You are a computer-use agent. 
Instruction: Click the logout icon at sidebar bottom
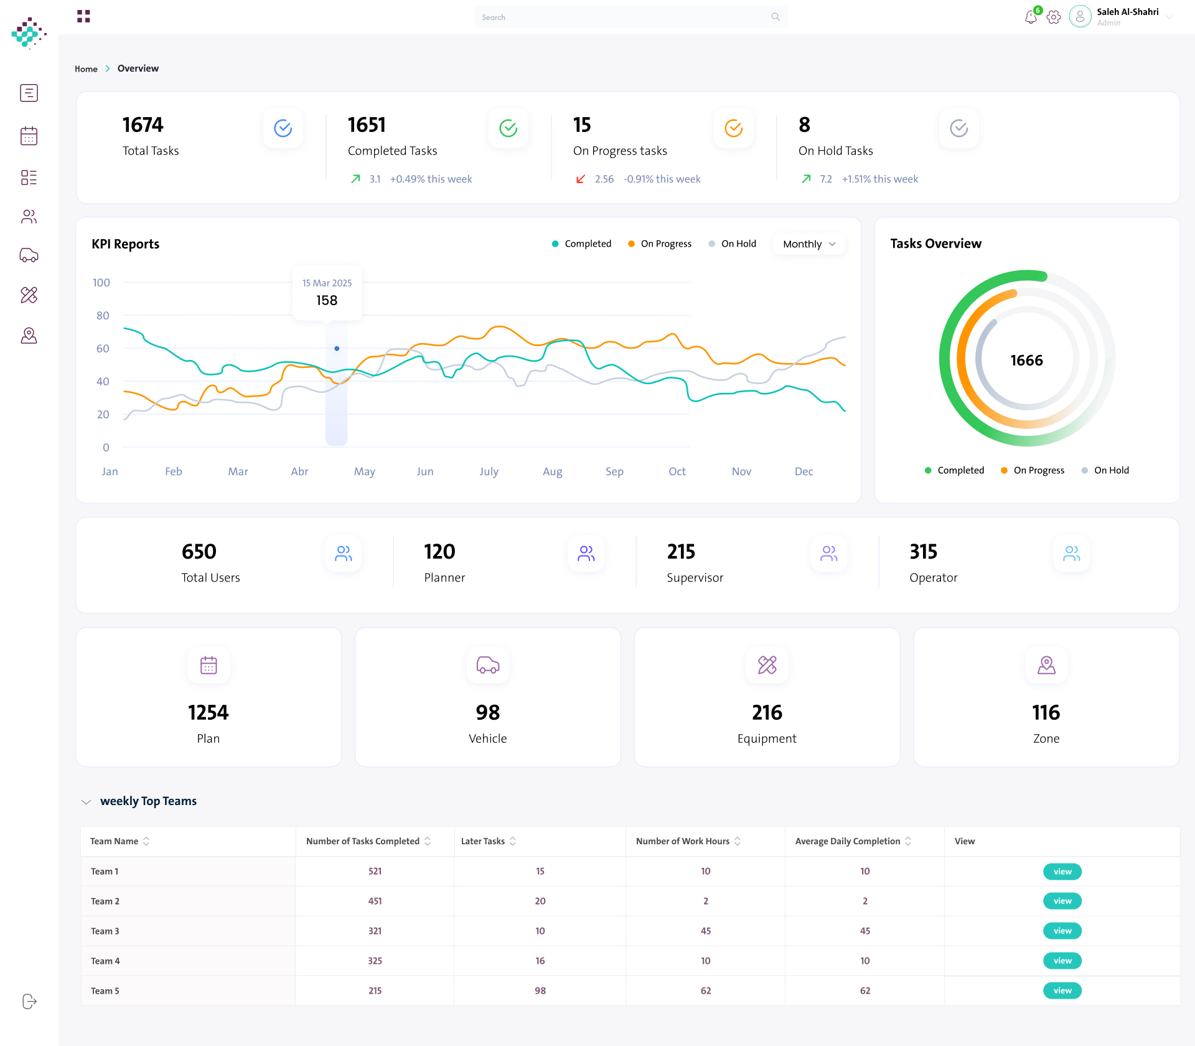click(x=29, y=1001)
